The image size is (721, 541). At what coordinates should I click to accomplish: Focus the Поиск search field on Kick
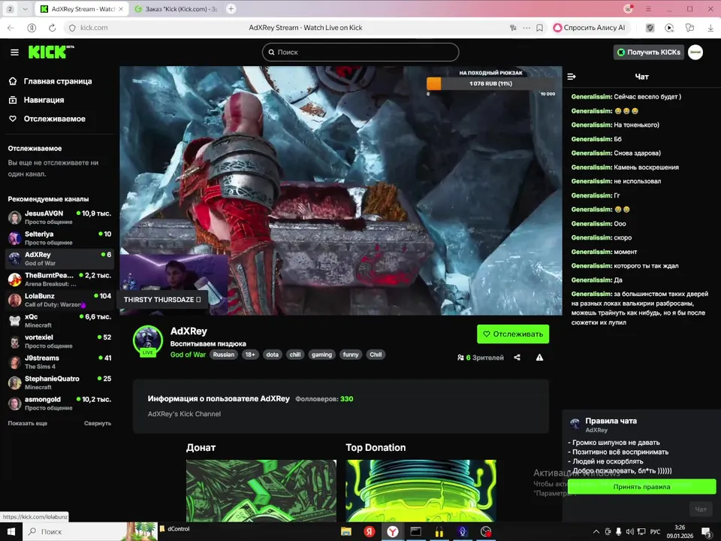pyautogui.click(x=360, y=52)
